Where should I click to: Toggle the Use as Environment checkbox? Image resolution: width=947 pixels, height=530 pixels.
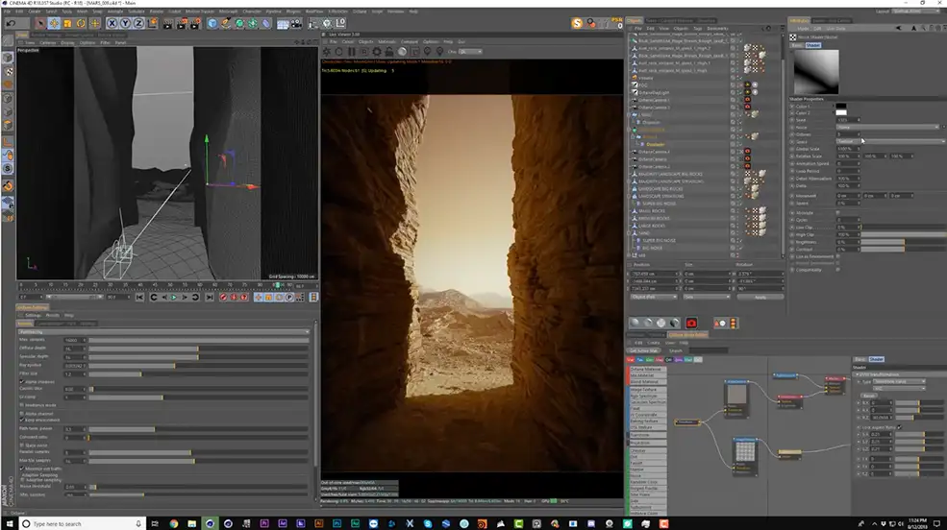pos(838,256)
